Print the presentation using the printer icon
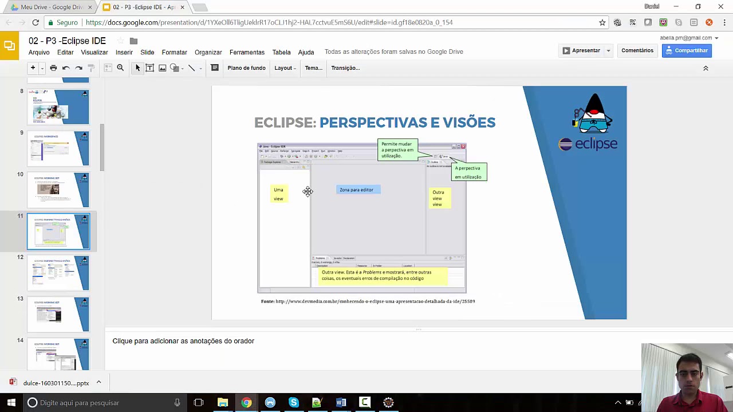733x412 pixels. pos(53,68)
